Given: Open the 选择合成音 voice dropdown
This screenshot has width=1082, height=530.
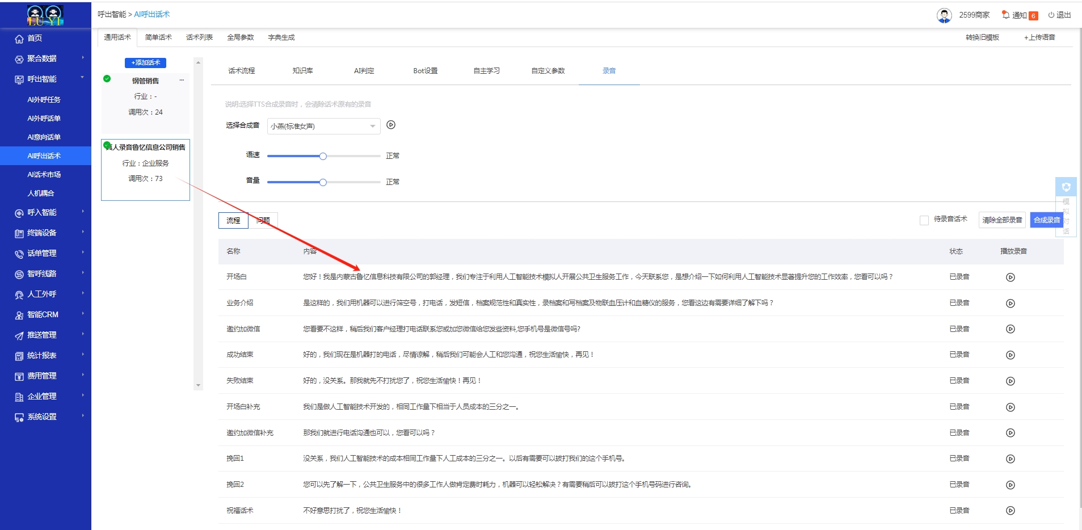Looking at the screenshot, I should 323,126.
